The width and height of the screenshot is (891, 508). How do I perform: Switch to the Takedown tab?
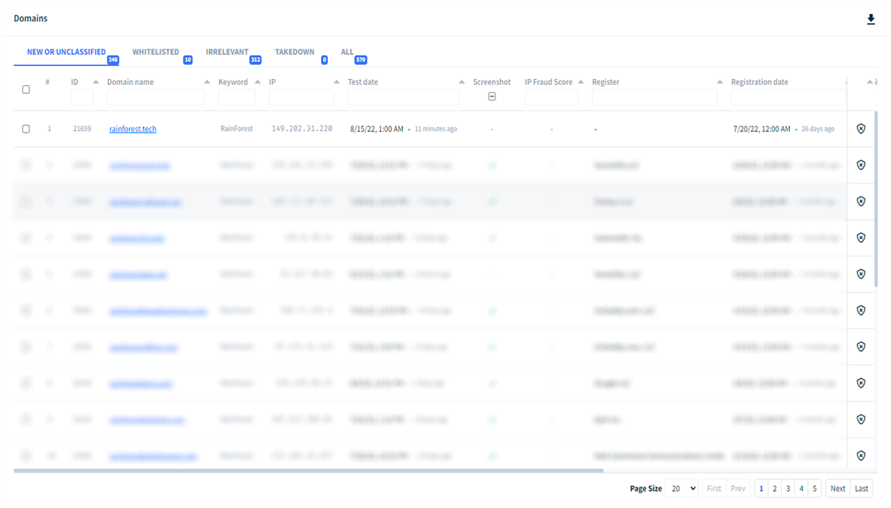[x=295, y=52]
